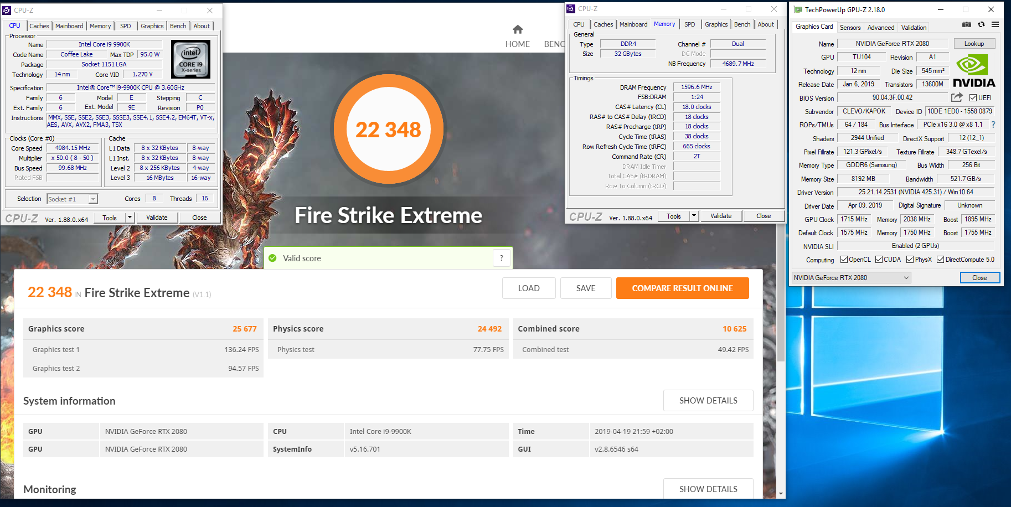This screenshot has width=1011, height=507.
Task: Click the NVIDIA logo in GPU-Z
Action: (x=974, y=71)
